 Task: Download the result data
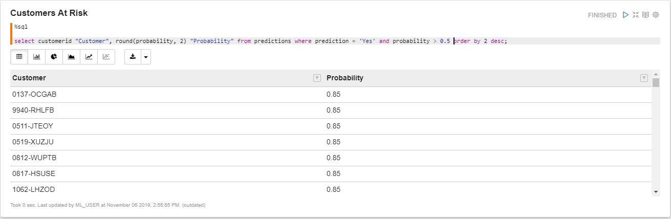(x=133, y=57)
